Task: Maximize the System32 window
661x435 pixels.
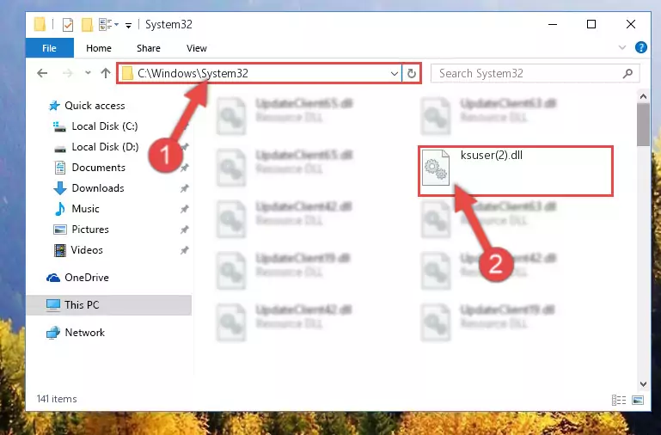Action: [591, 24]
